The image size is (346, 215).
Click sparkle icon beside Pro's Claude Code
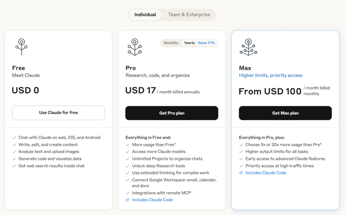click(x=127, y=200)
